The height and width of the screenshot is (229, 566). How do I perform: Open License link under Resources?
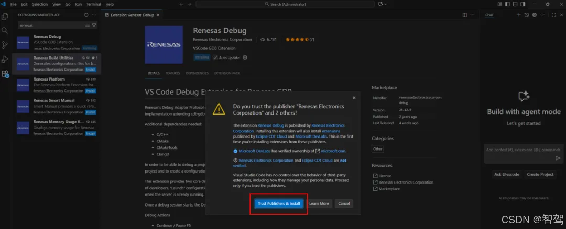point(385,176)
